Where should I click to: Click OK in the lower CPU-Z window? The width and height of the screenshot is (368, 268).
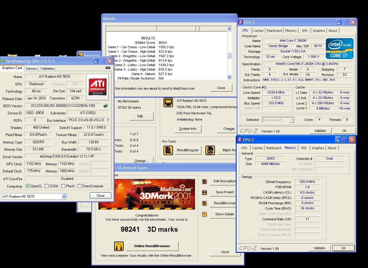343,248
